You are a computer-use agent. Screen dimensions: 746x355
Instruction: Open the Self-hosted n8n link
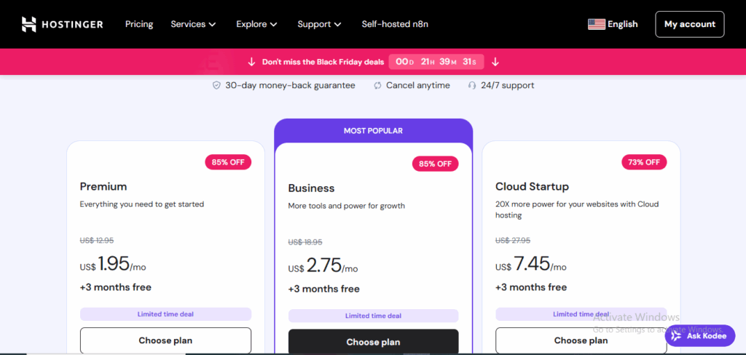(x=395, y=24)
